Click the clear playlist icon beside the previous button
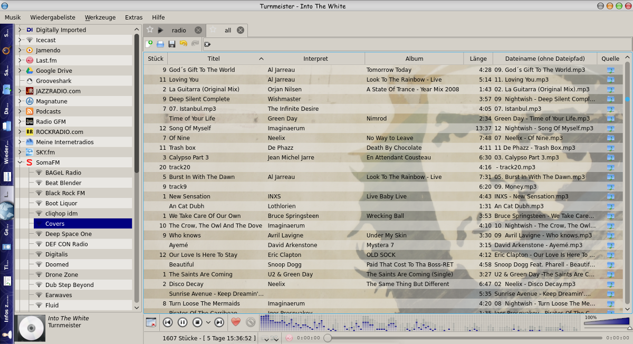The image size is (633, 344). pos(151,322)
